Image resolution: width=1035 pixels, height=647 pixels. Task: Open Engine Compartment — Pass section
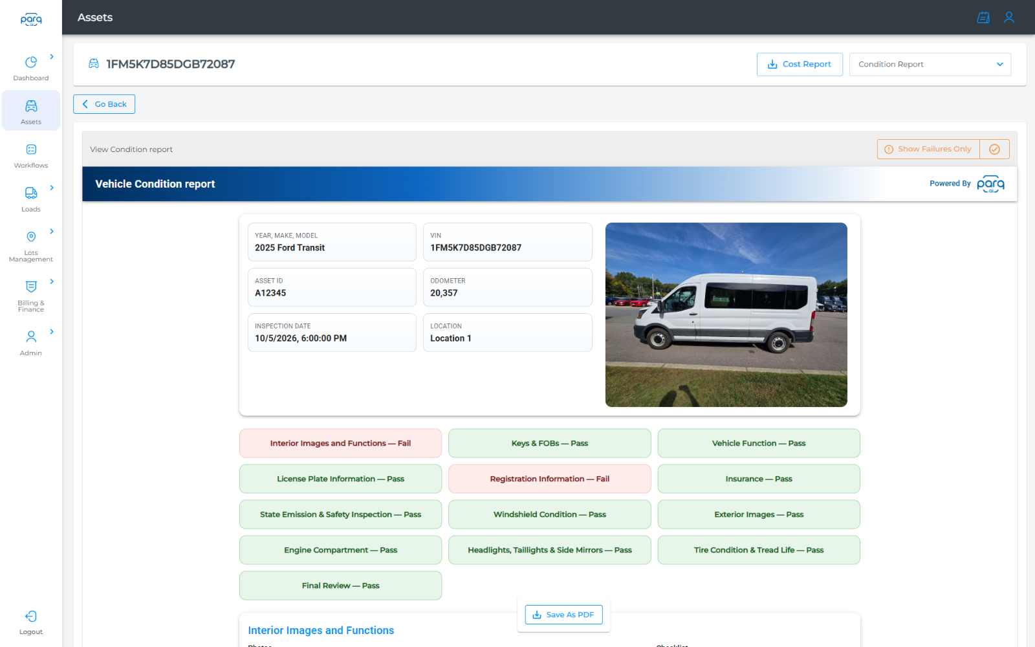(x=340, y=550)
